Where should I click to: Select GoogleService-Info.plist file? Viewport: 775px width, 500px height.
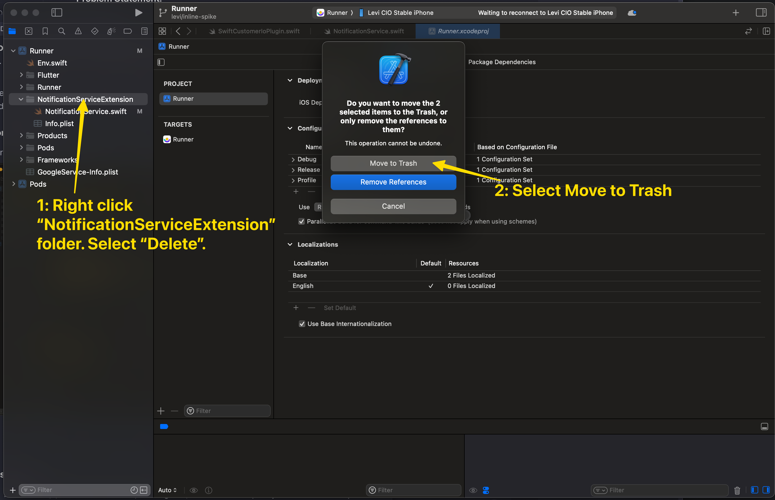[78, 172]
